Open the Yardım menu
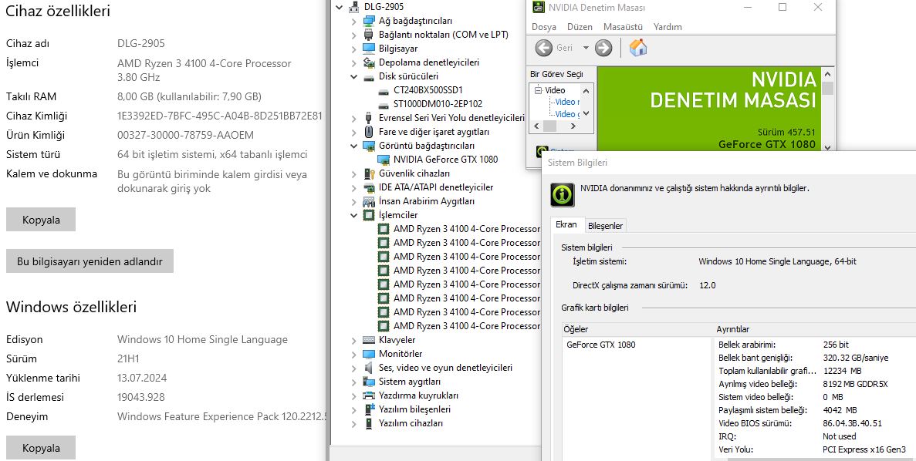Screen dimensions: 916x461 click(x=668, y=27)
